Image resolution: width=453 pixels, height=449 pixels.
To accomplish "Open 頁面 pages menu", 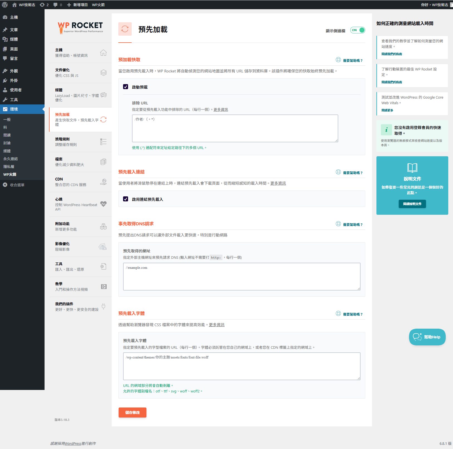I will click(x=22, y=49).
